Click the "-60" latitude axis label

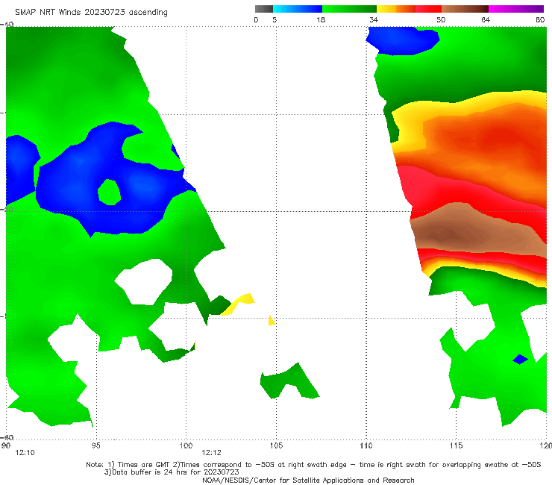pos(7,437)
